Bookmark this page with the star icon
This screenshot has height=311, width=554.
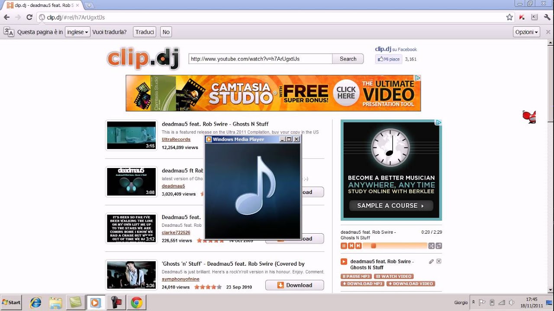click(x=509, y=17)
